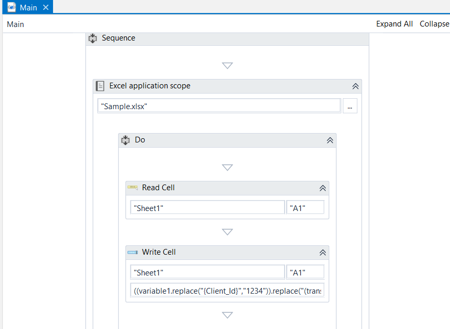Click the Collapse All button
Viewport: 450px width, 329px height.
434,24
